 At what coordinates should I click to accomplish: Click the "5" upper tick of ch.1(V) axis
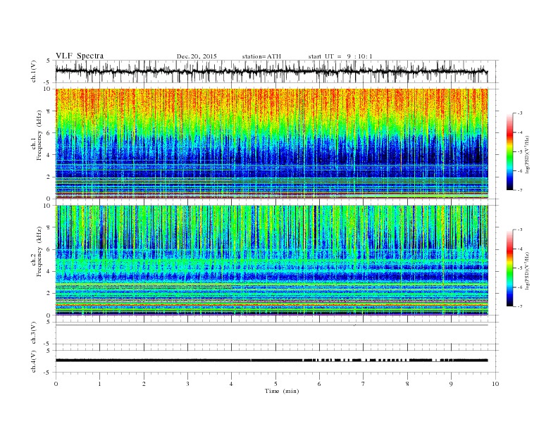tap(49, 61)
